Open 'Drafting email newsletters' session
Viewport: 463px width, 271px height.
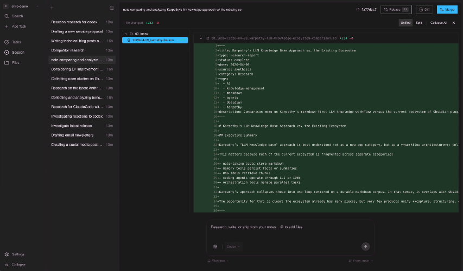click(x=82, y=135)
